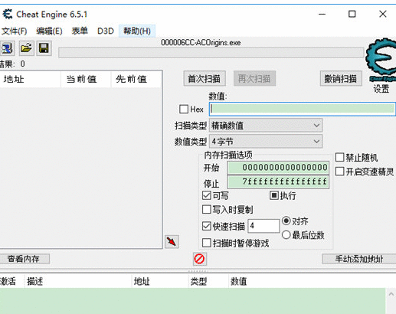Toggle the Hex checkbox
The height and width of the screenshot is (314, 396).
pos(184,110)
